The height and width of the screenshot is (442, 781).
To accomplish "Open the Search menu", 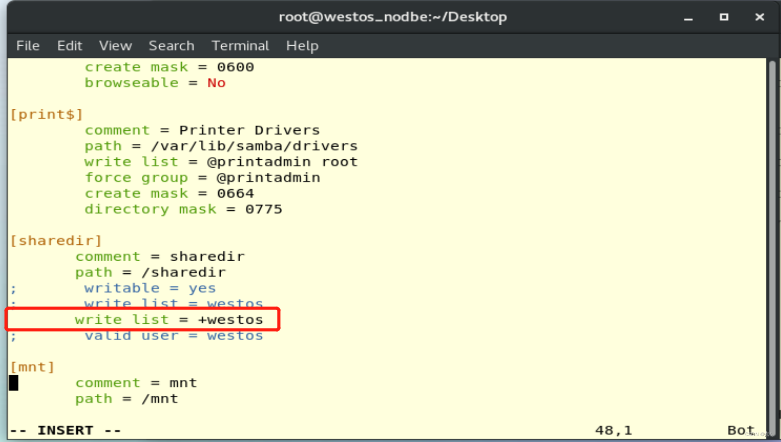I will click(x=171, y=46).
